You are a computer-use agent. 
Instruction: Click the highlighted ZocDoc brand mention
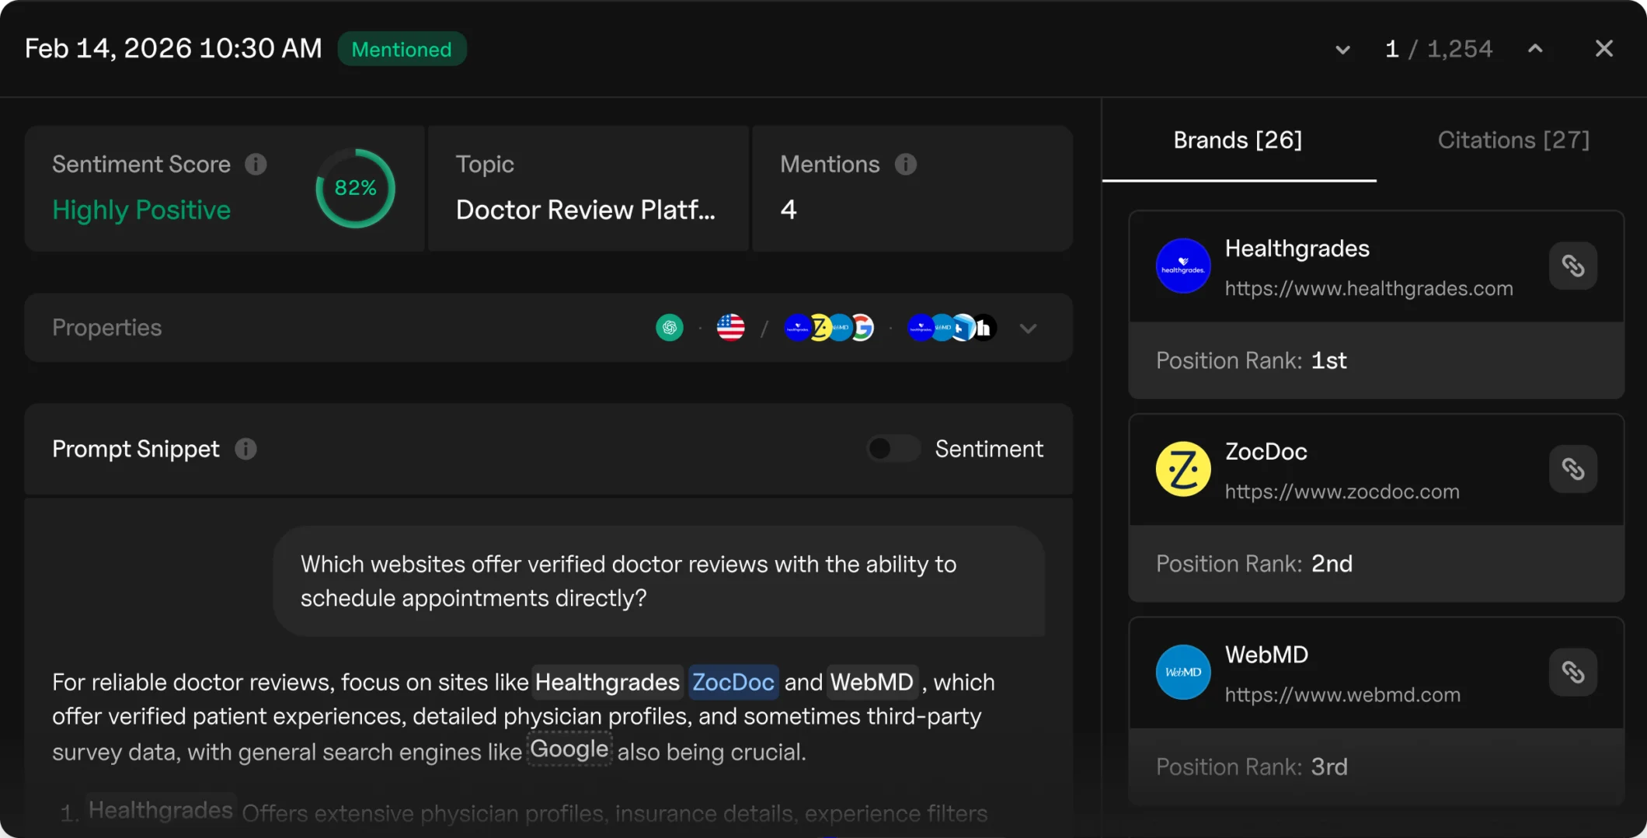pyautogui.click(x=733, y=682)
